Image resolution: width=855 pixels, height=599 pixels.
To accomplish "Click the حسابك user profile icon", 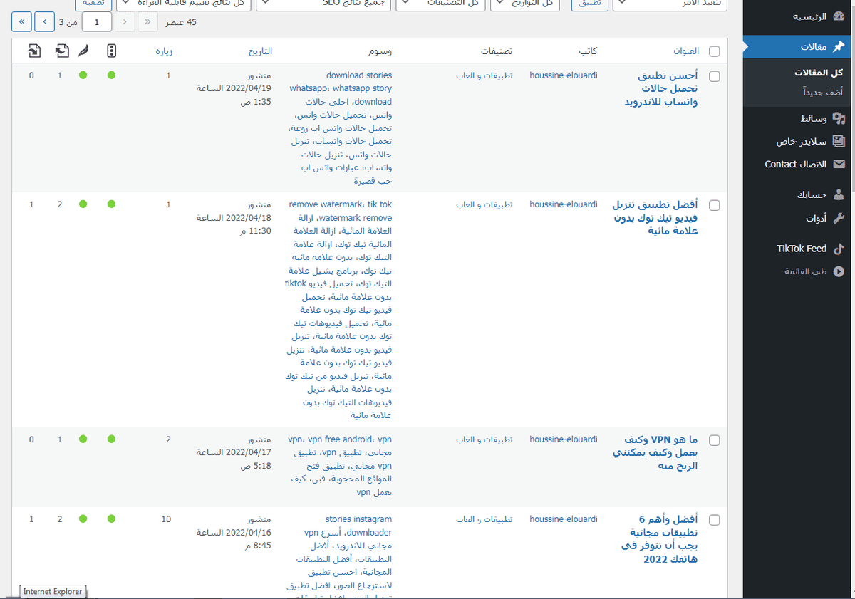I will coord(839,194).
